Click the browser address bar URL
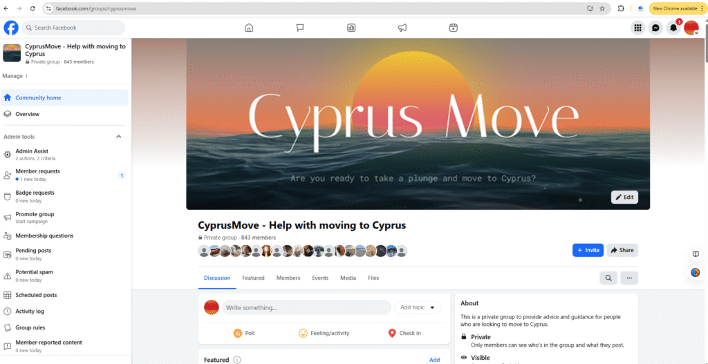The height and width of the screenshot is (364, 708). 96,8
